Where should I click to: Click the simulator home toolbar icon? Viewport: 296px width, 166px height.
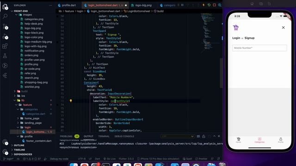[252, 4]
